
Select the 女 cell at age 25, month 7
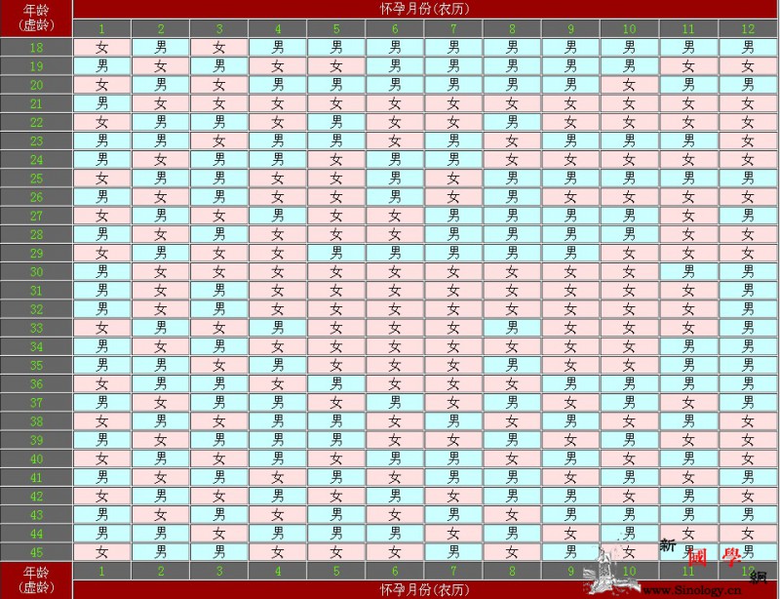pyautogui.click(x=453, y=179)
